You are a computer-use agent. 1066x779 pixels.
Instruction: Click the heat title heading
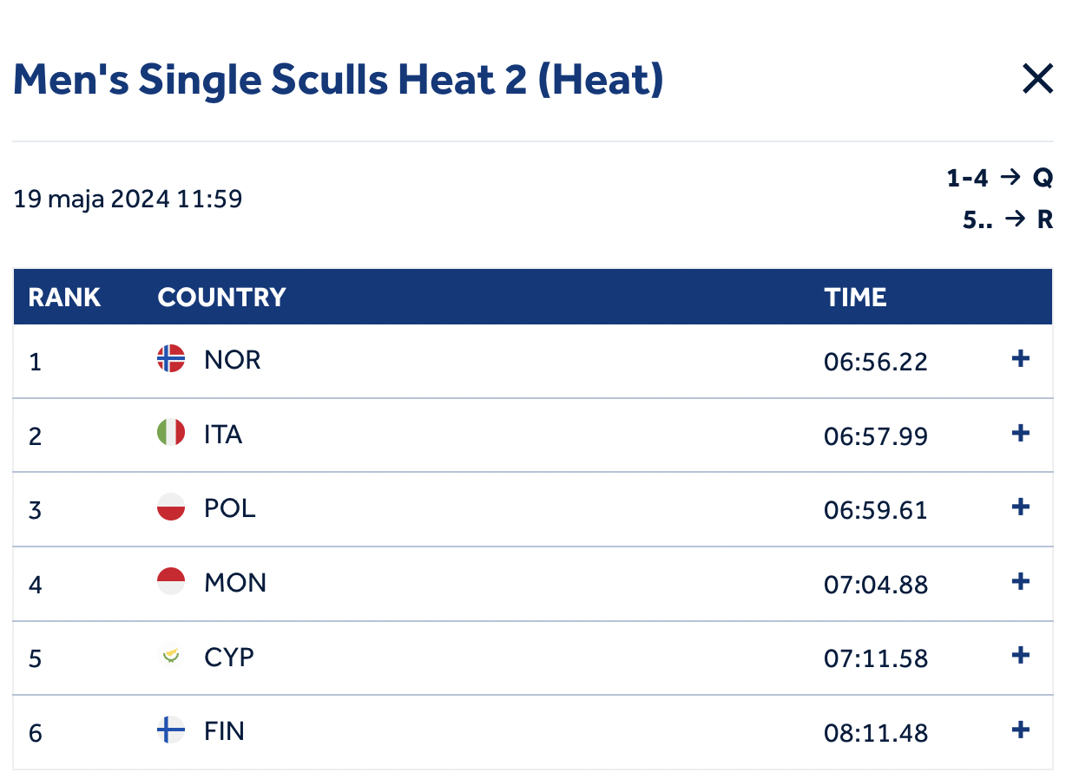pyautogui.click(x=339, y=80)
